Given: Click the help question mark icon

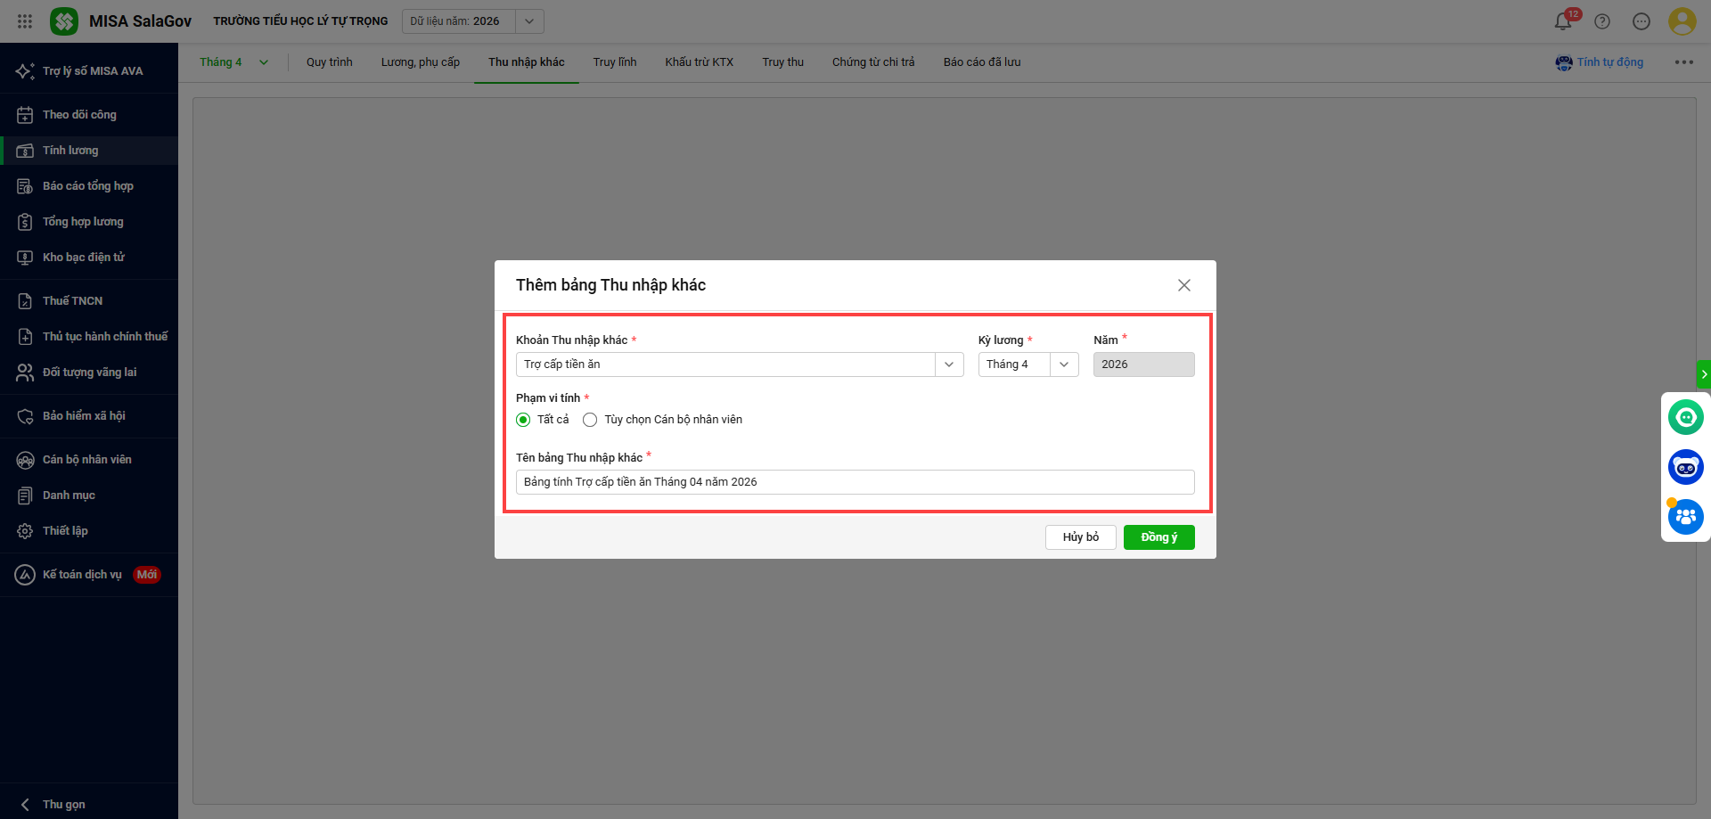Looking at the screenshot, I should (x=1602, y=21).
